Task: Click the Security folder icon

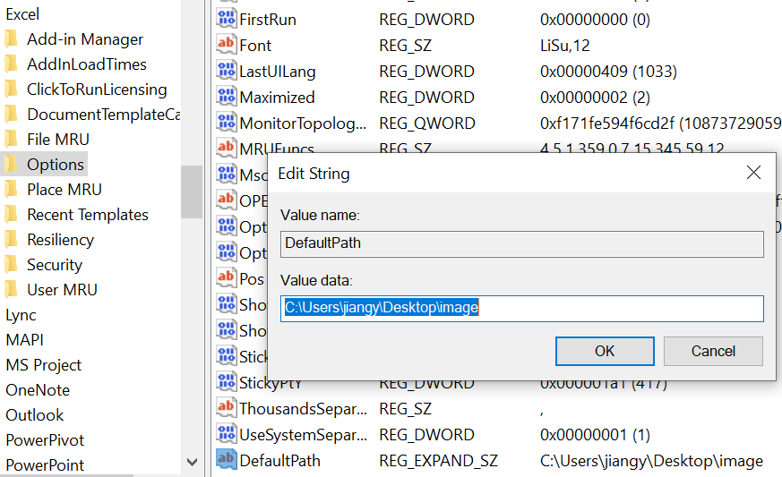Action: 11,264
